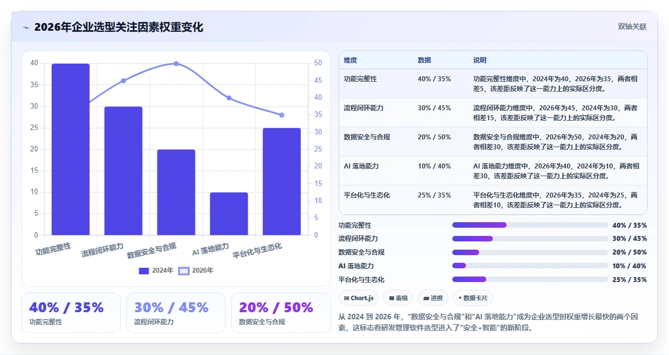Click the 功能完整性 progress bar
Viewport: 669px width, 355px height.
tap(530, 225)
